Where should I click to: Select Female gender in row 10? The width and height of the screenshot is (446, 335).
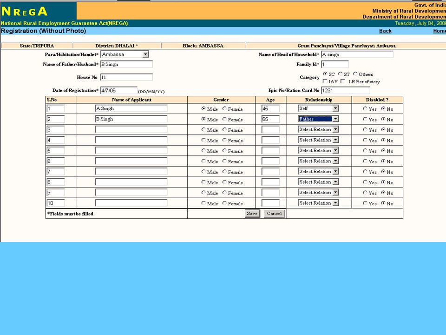[224, 203]
